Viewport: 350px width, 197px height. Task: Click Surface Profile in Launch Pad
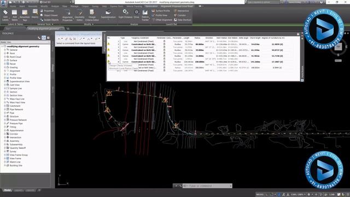click(160, 11)
